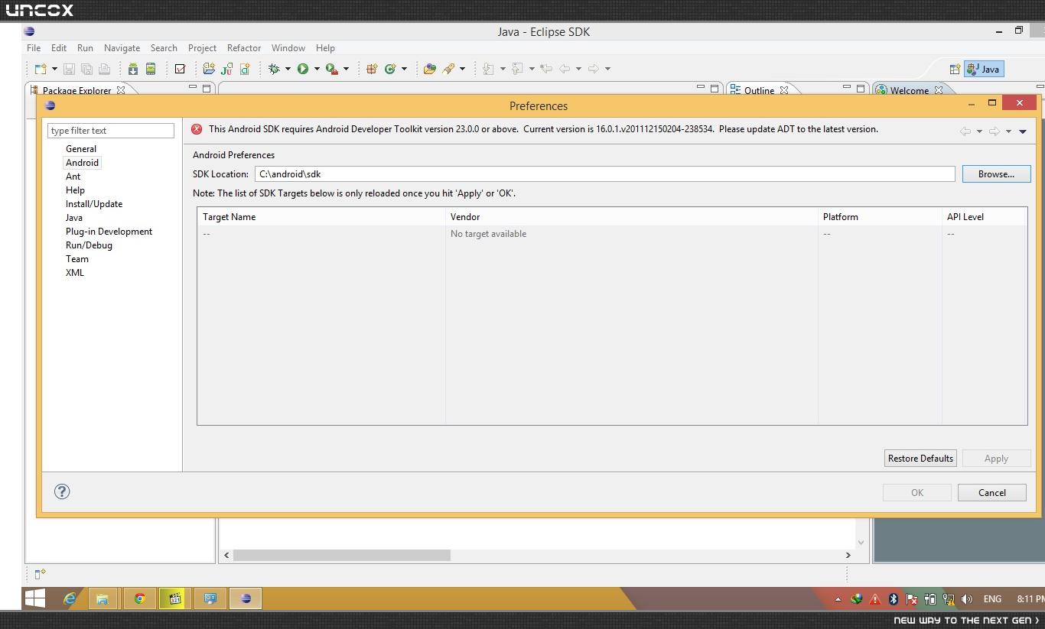The width and height of the screenshot is (1045, 629).
Task: Select Help in preferences tree
Action: pyautogui.click(x=75, y=190)
